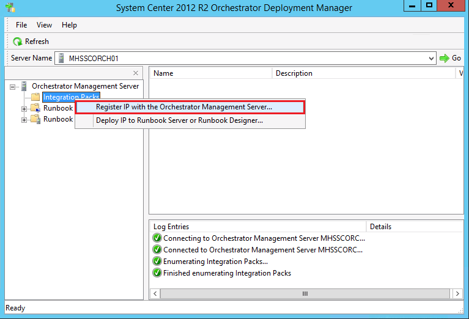Select log entry Enumerating Integration Packs...
469x319 pixels.
coord(215,262)
